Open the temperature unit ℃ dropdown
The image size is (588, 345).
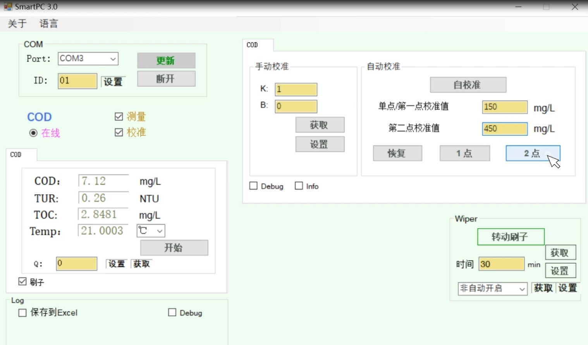[x=159, y=231]
